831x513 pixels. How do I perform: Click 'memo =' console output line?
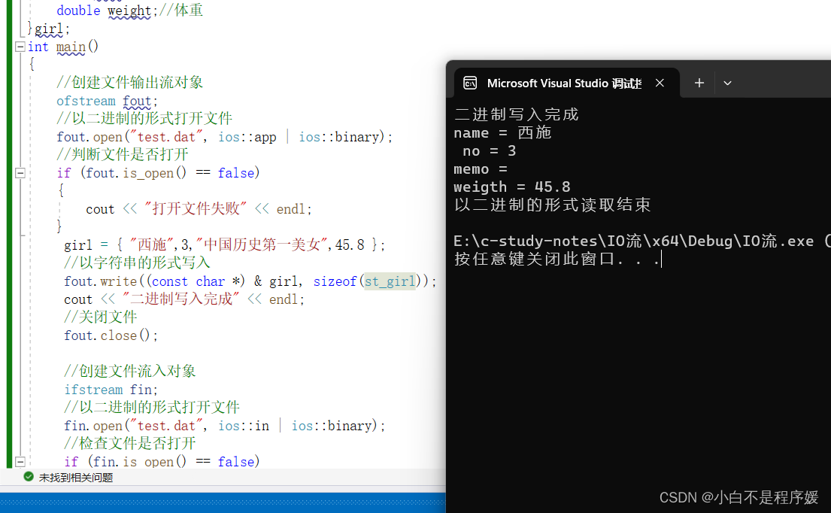click(x=480, y=169)
